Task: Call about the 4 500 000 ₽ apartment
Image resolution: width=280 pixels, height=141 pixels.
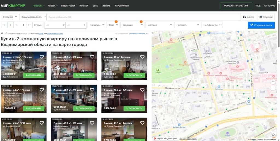Action: coord(34,75)
